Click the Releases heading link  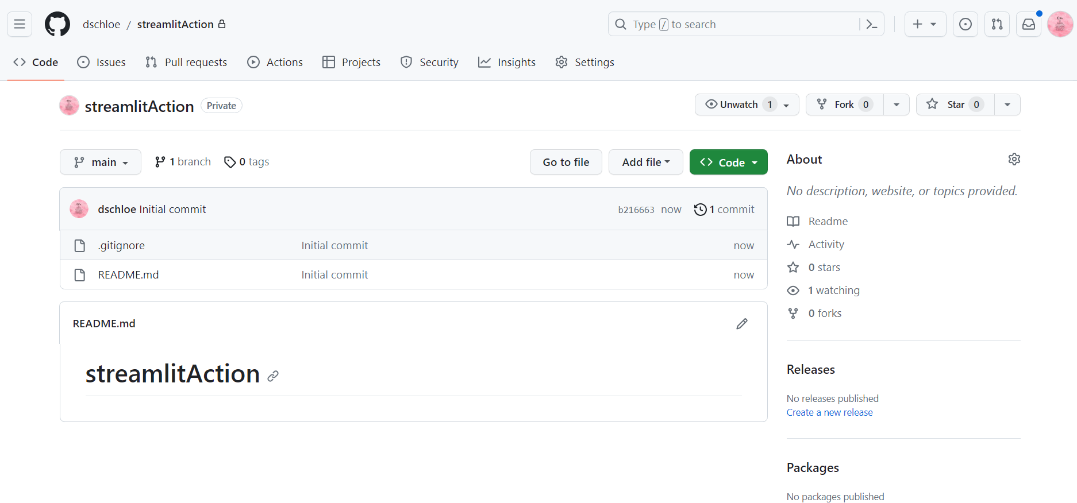[x=810, y=370]
